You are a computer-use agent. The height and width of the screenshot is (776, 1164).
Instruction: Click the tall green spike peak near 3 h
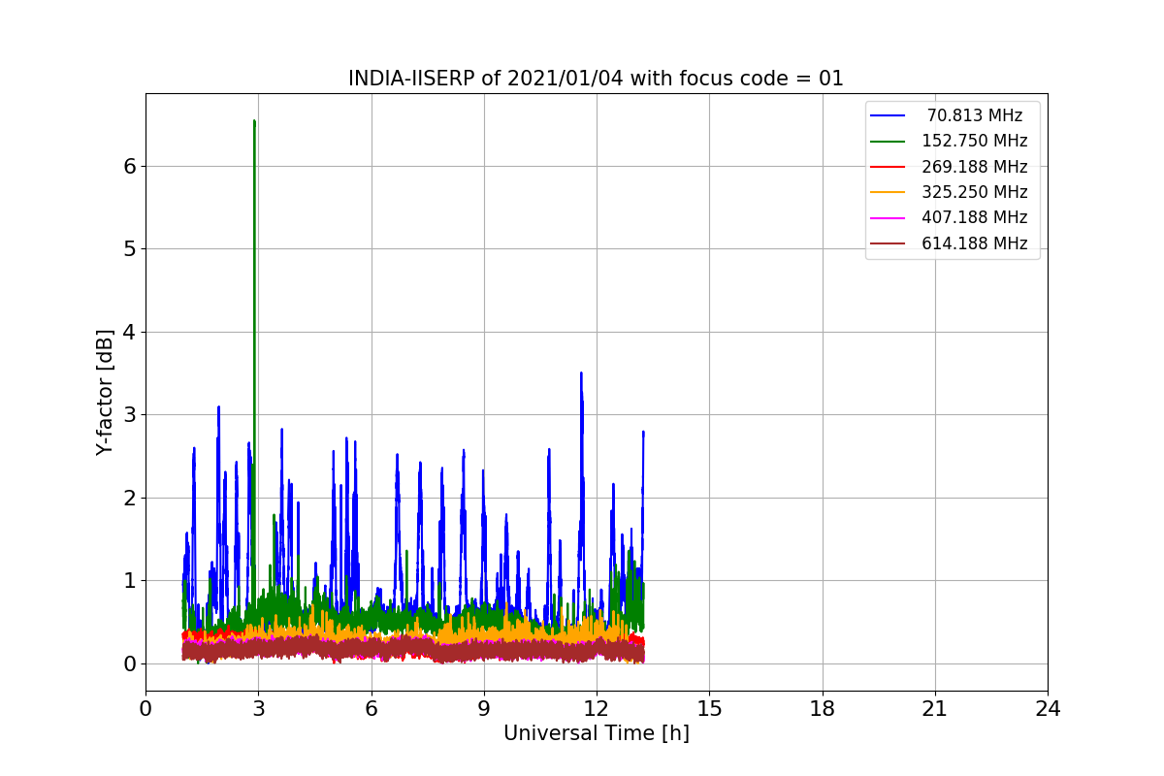click(x=254, y=122)
